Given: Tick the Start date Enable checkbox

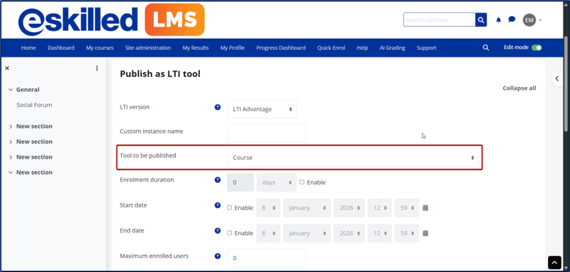Looking at the screenshot, I should pos(230,207).
